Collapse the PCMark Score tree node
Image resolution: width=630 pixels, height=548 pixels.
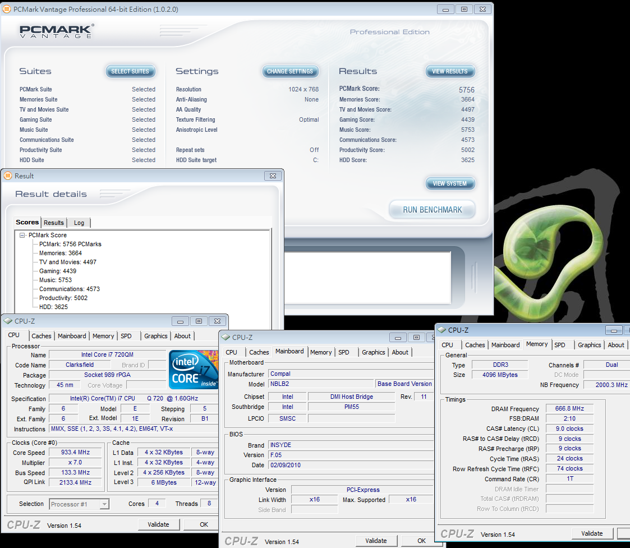(x=22, y=235)
